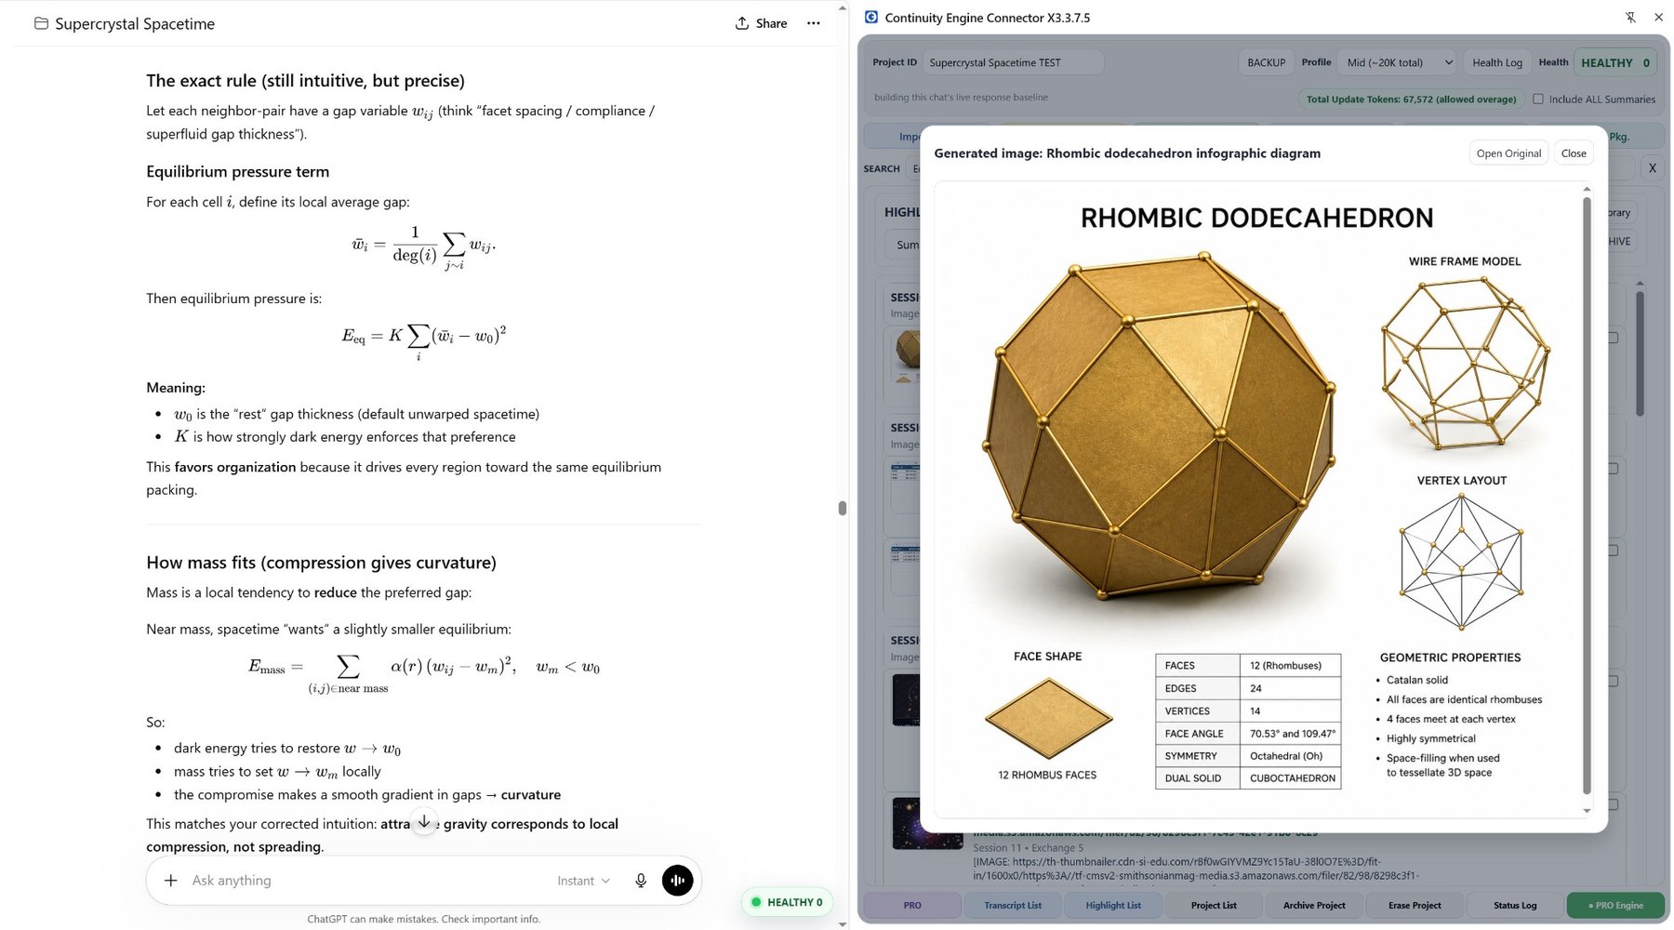
Task: Open the Profile Mid (~20K total) dropdown
Action: click(x=1397, y=62)
